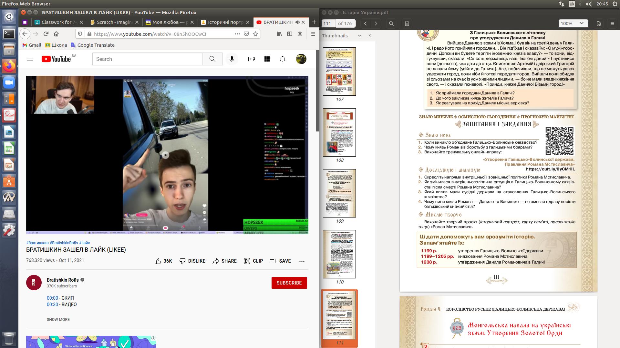Expand description with SHOW MORE

pos(58,320)
